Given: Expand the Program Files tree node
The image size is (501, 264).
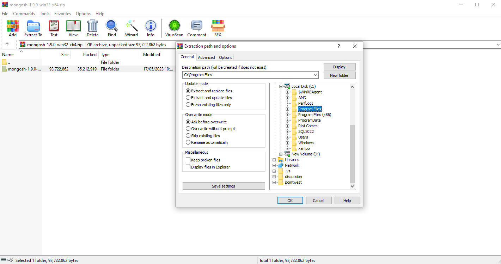Looking at the screenshot, I should pyautogui.click(x=288, y=109).
